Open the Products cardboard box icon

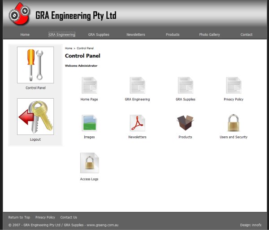(x=185, y=123)
